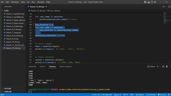The width and height of the screenshot is (171, 96).
Task: Open the Go menu
Action: (28, 2)
